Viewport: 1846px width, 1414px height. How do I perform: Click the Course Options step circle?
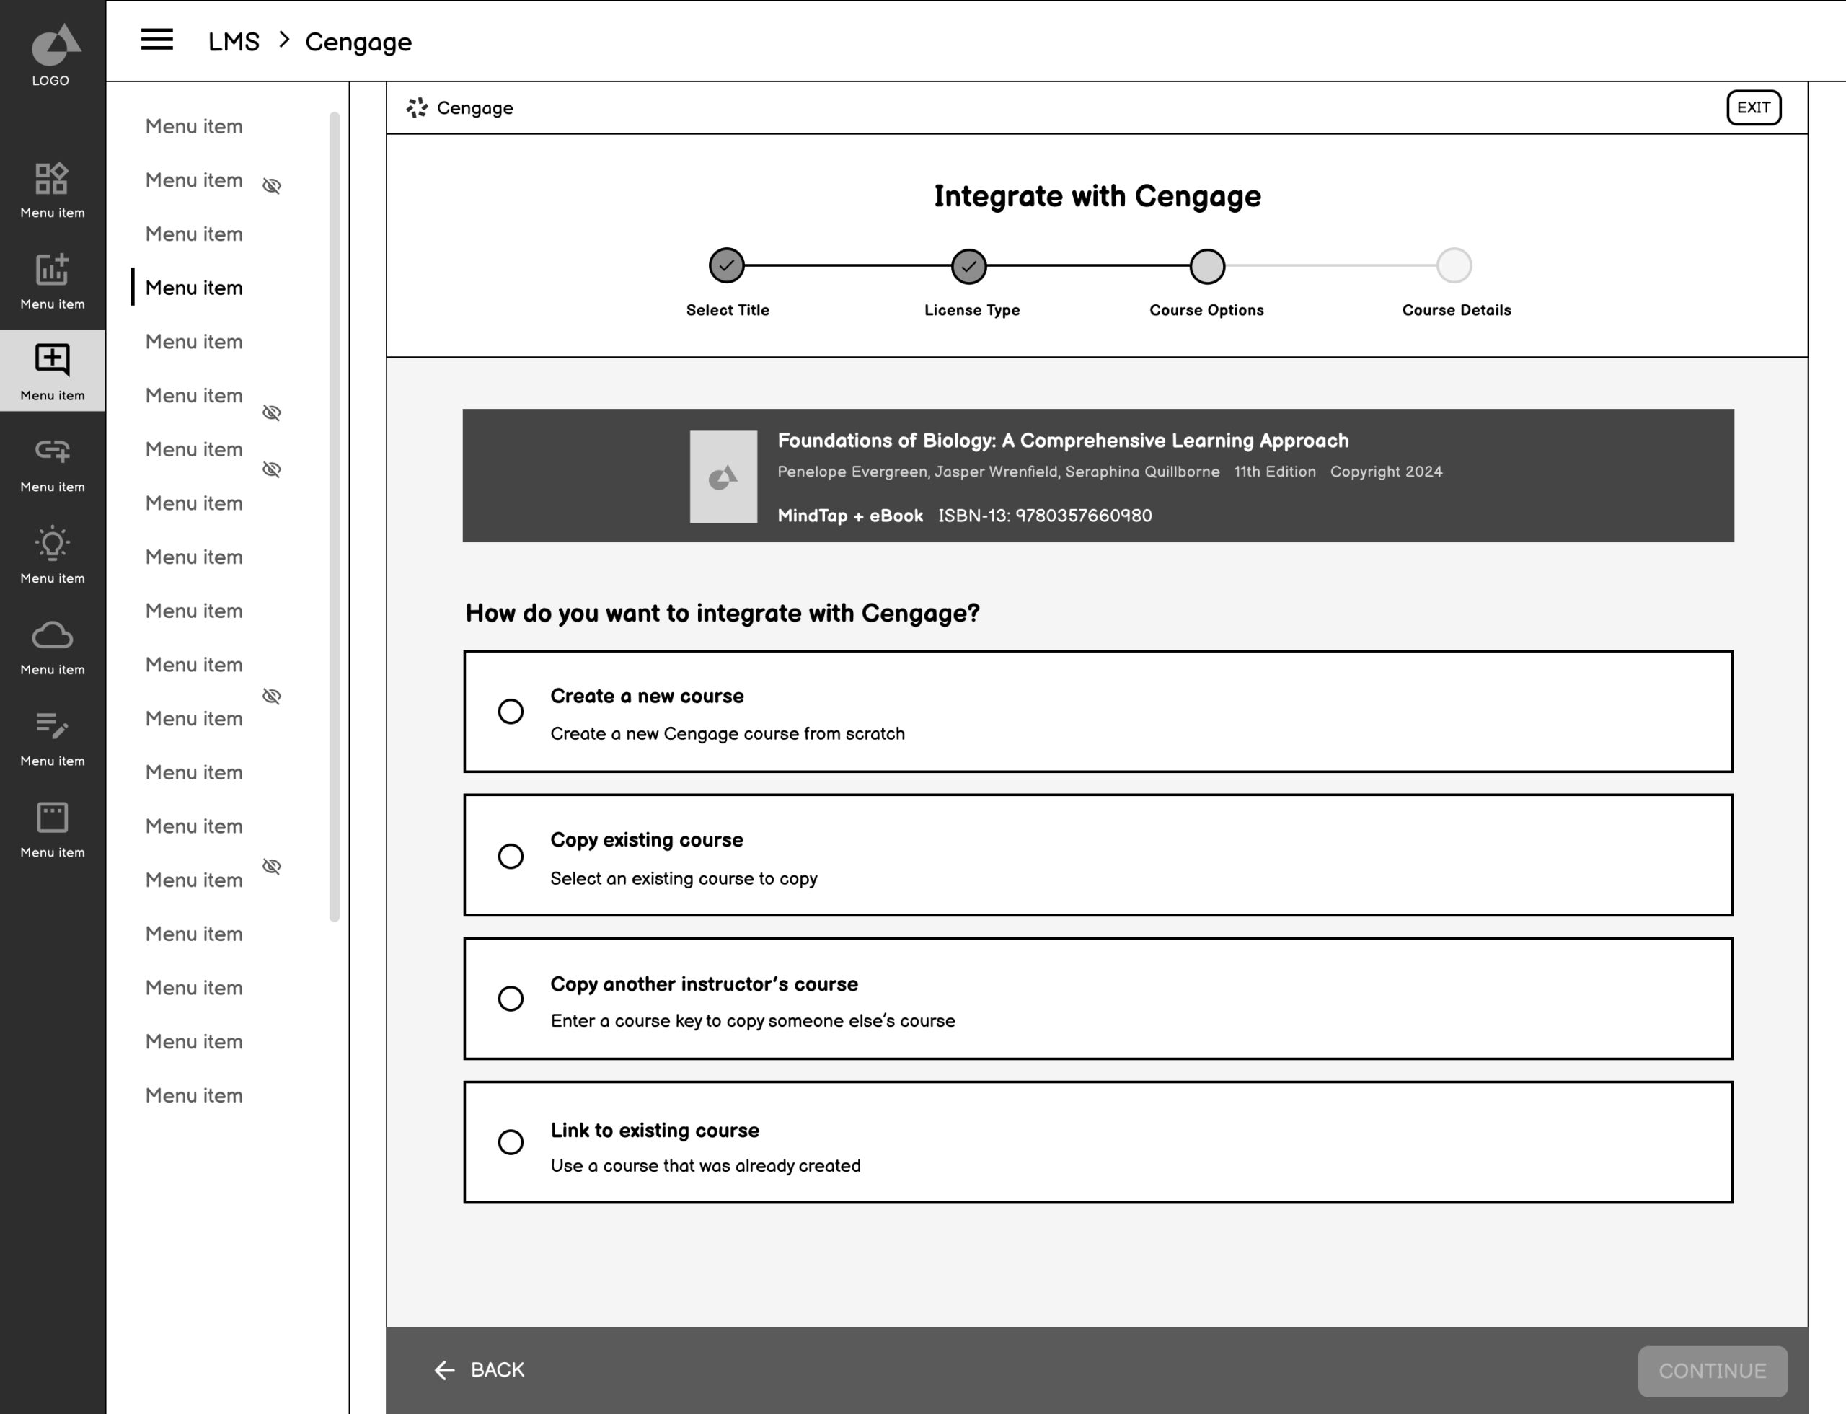pos(1207,266)
